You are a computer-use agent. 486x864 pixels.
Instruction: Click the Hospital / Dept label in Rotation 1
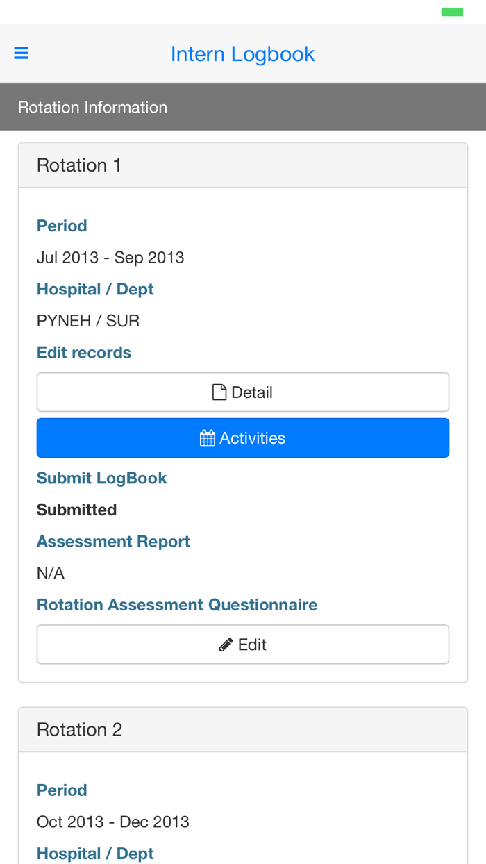click(95, 288)
